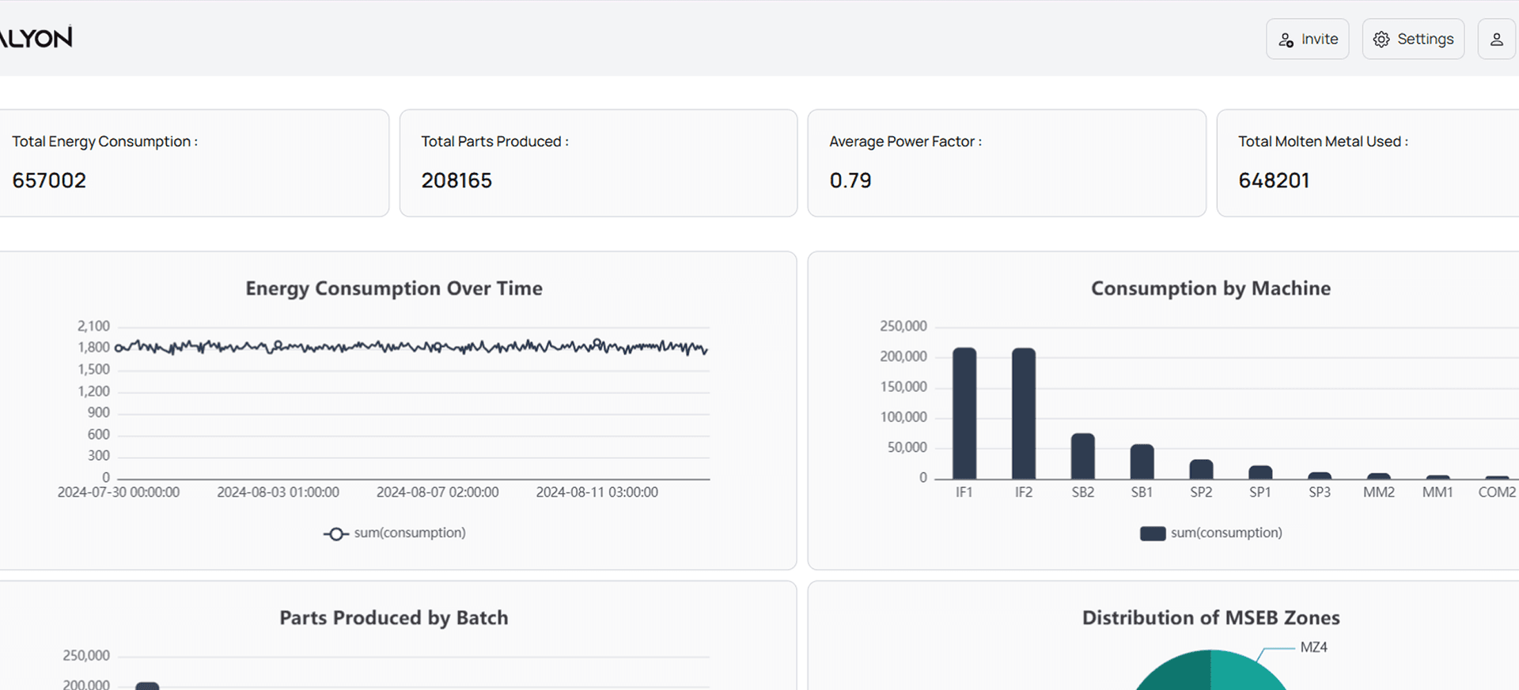The height and width of the screenshot is (690, 1519).
Task: Select the IF1 bar in Consumption by Machine
Action: tap(964, 413)
